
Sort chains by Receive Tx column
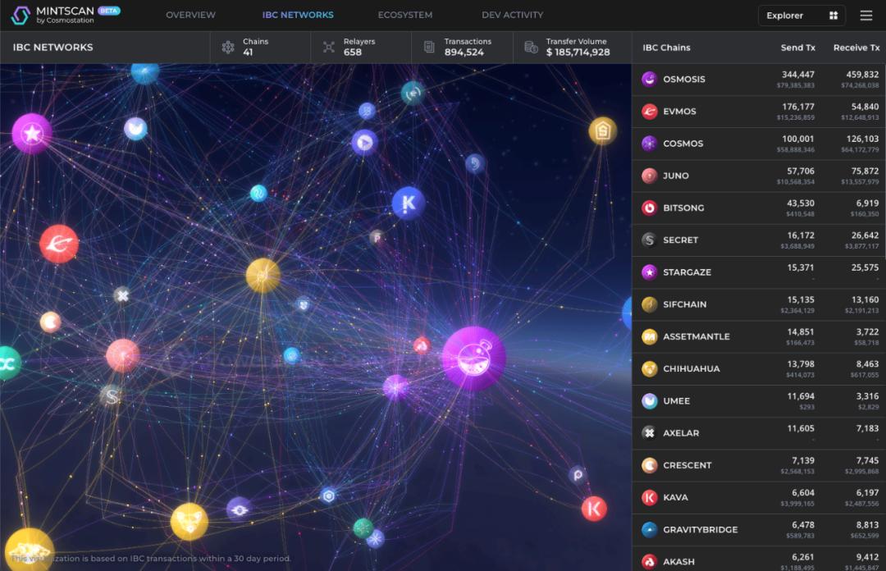point(855,48)
